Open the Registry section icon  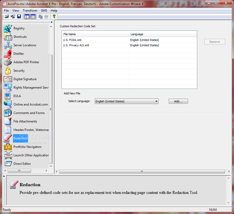coord(8,28)
